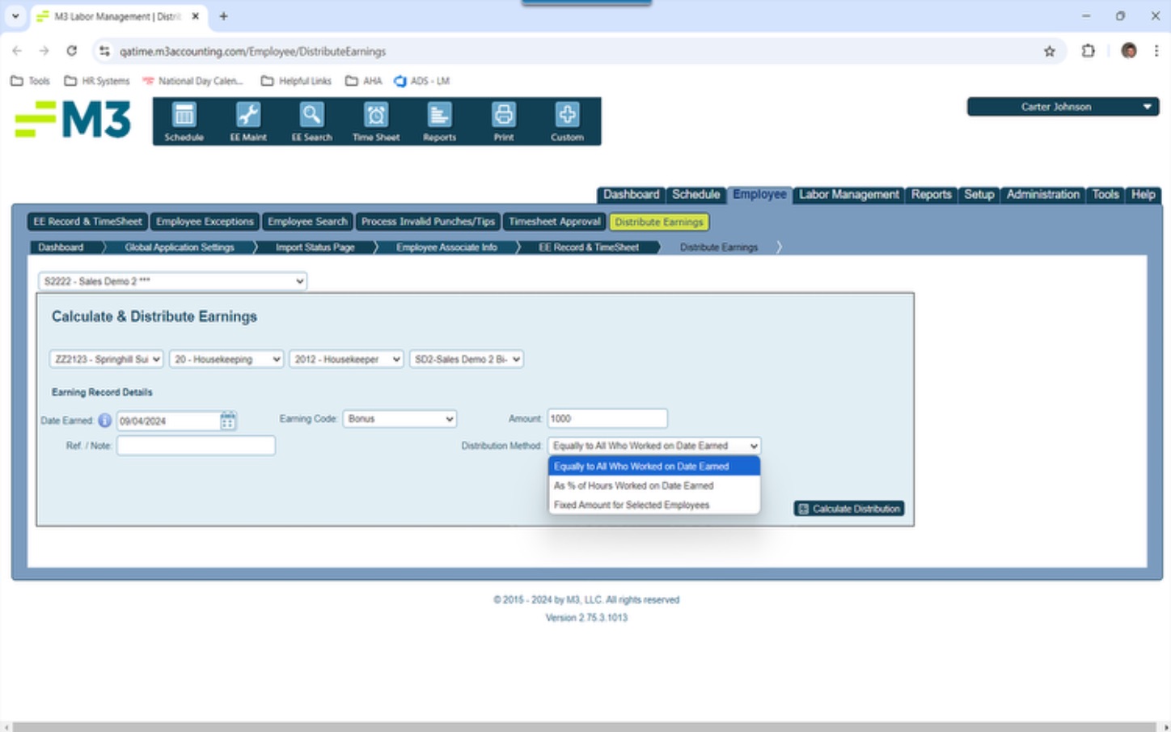Open the Time Sheet clock icon

376,121
